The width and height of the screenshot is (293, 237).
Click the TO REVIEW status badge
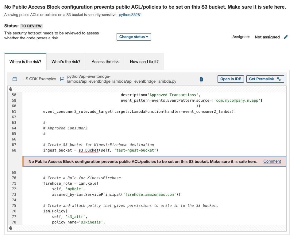(31, 26)
